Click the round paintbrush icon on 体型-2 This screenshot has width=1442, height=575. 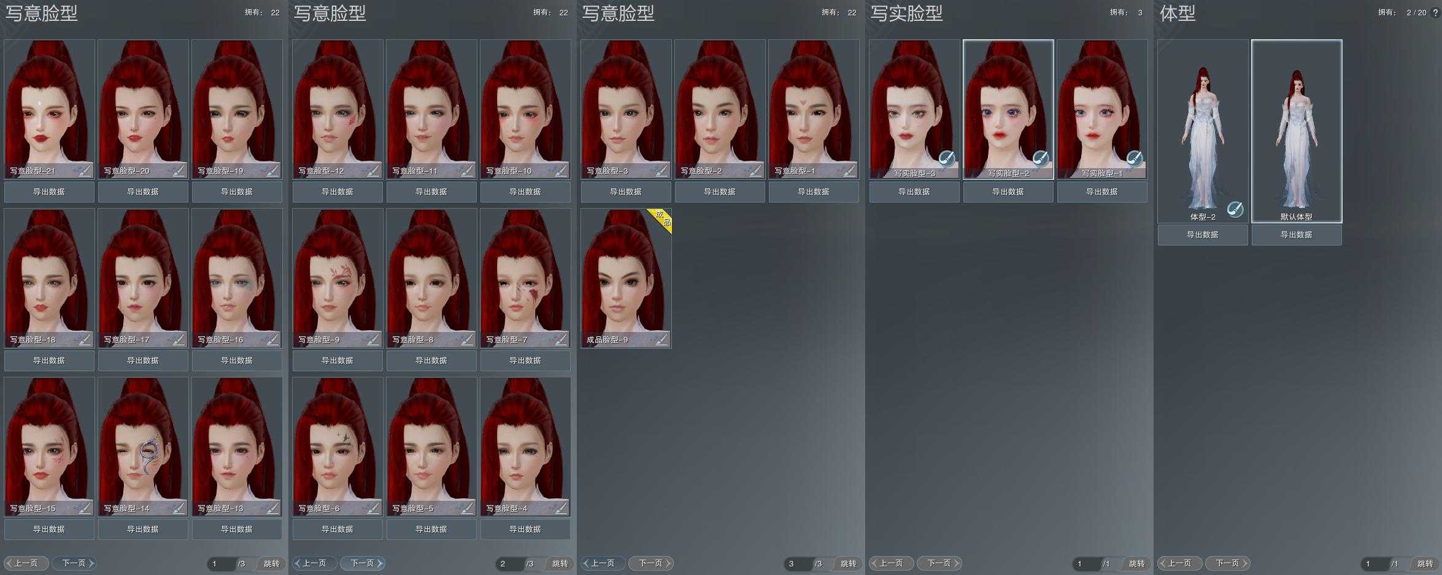point(1235,210)
